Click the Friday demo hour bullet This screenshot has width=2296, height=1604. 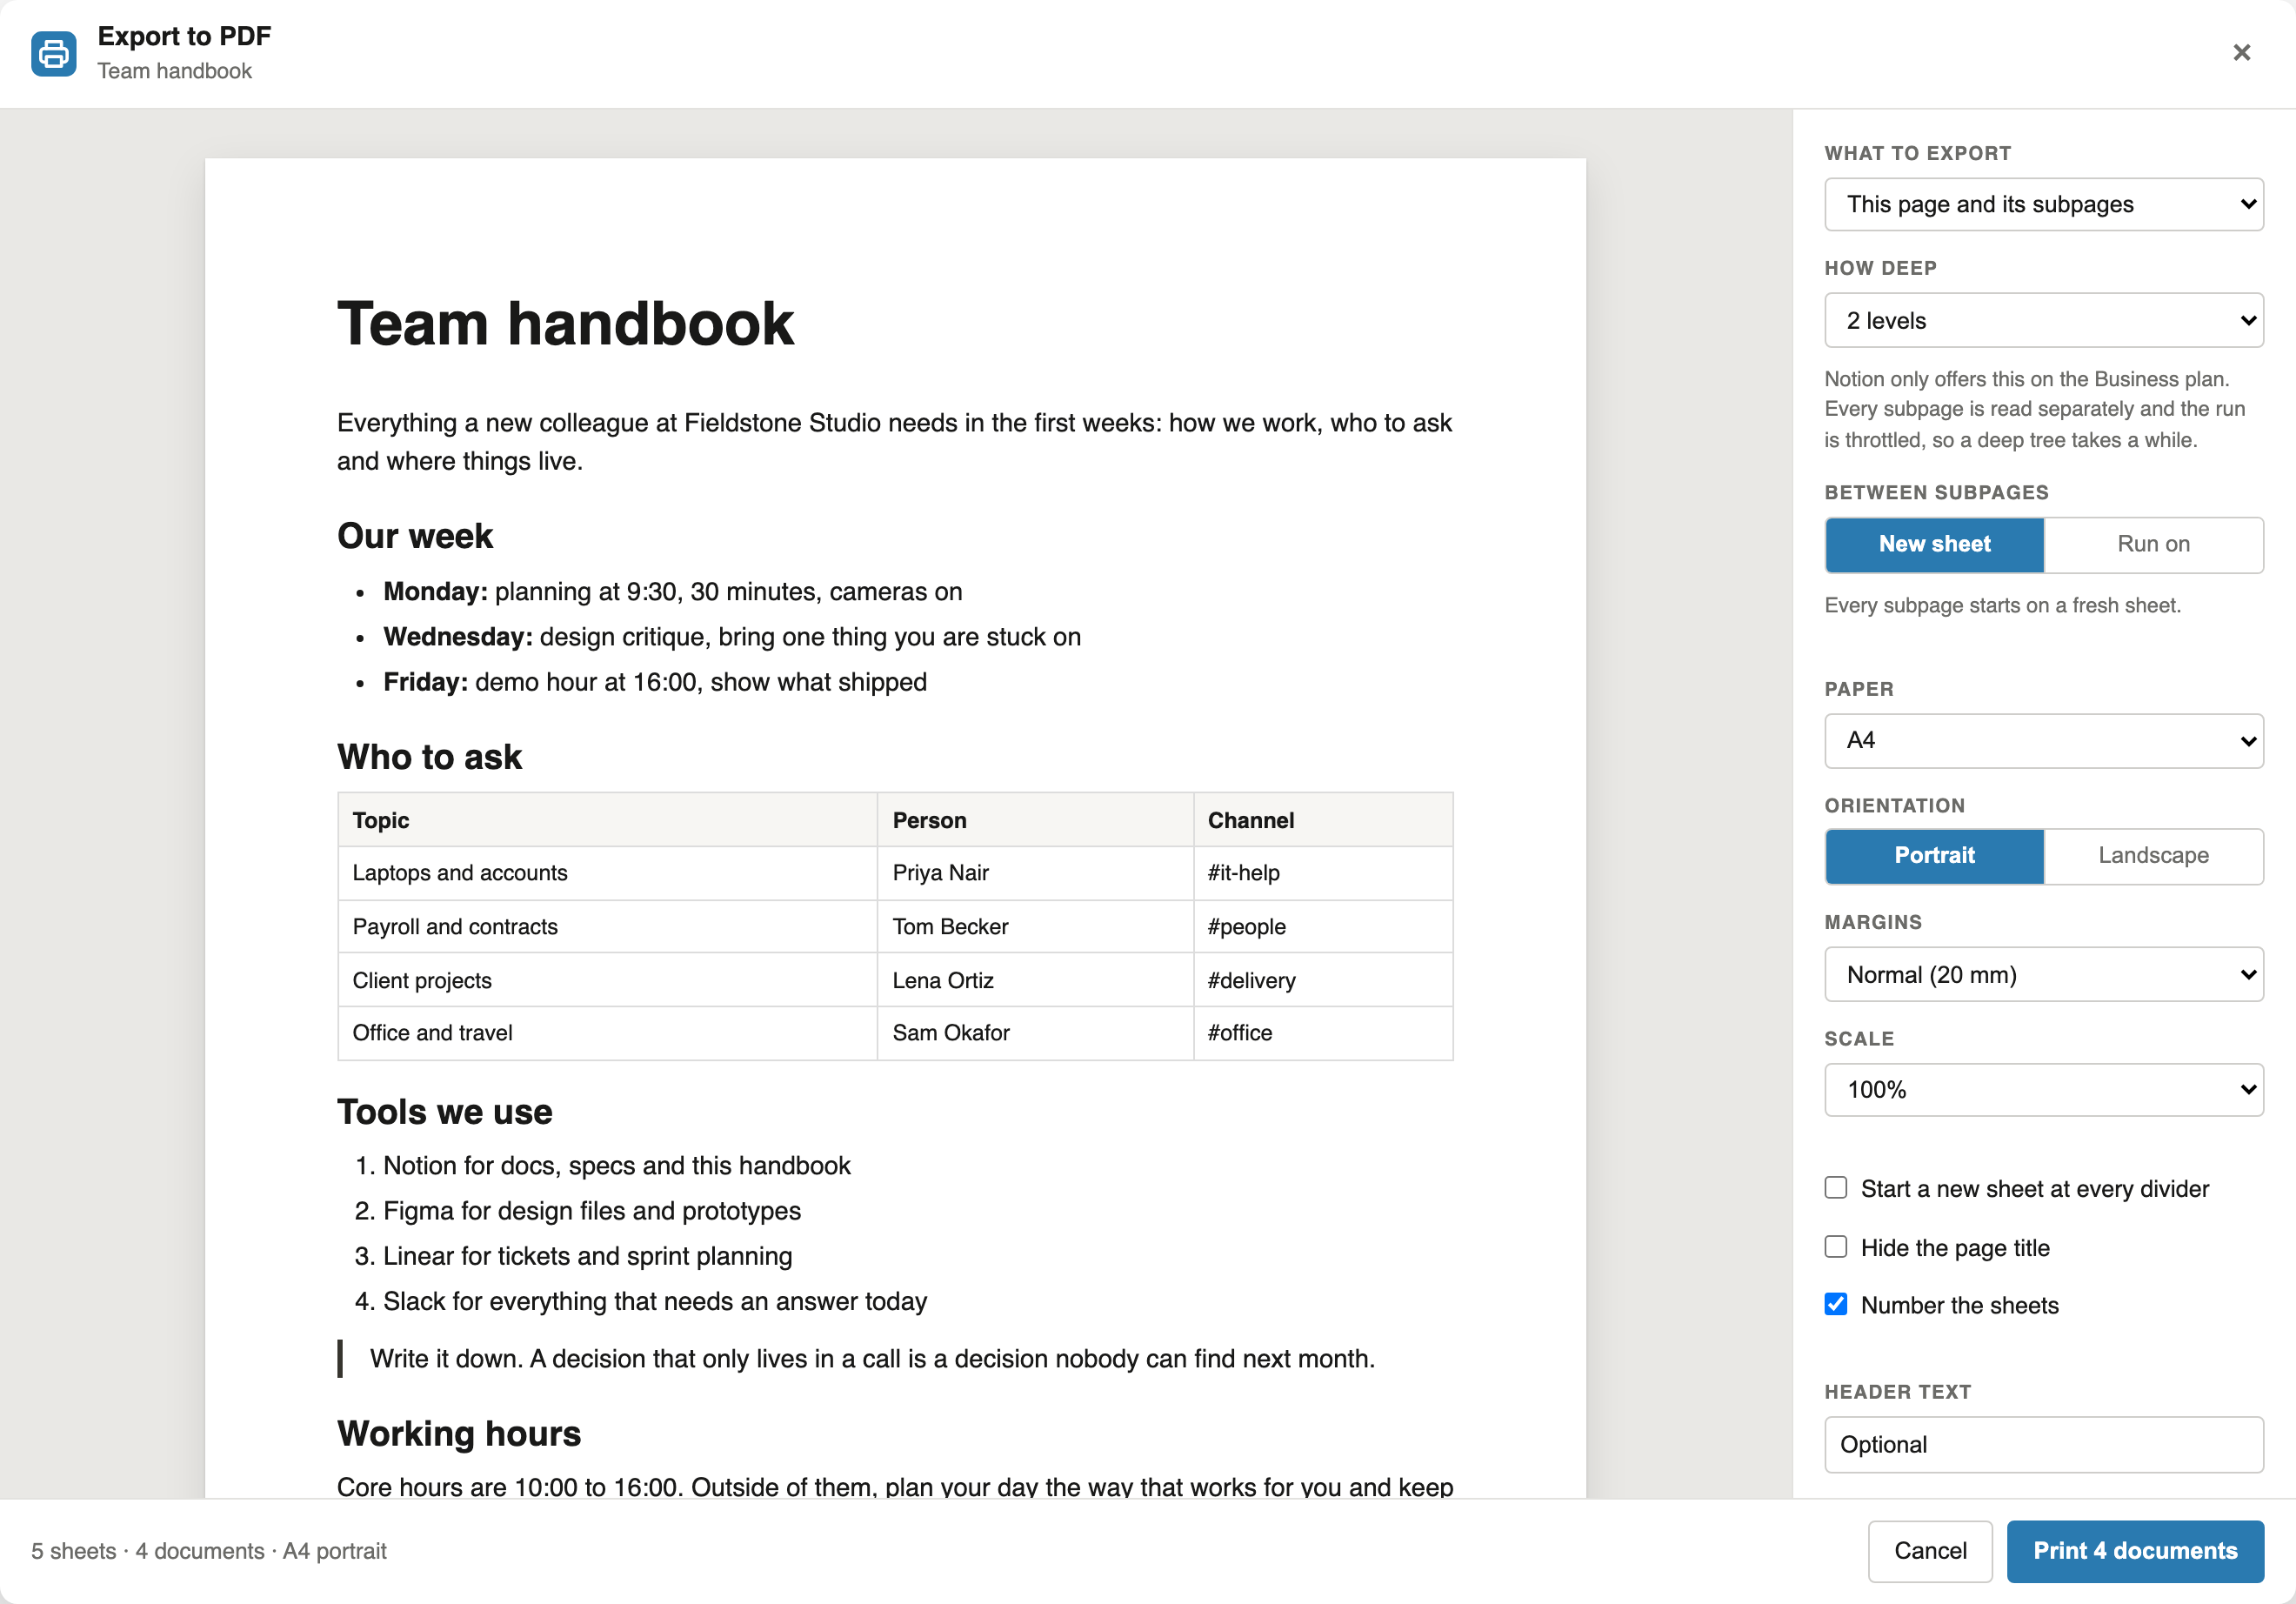tap(655, 682)
